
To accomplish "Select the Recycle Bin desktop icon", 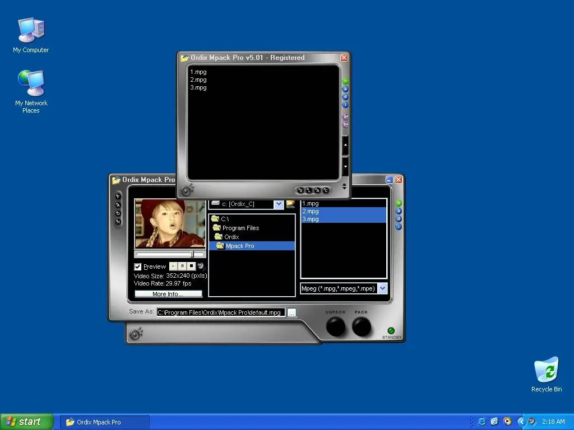I will [x=547, y=375].
